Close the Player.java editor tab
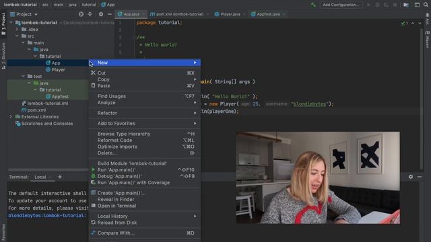This screenshot has height=242, width=431. (244, 14)
